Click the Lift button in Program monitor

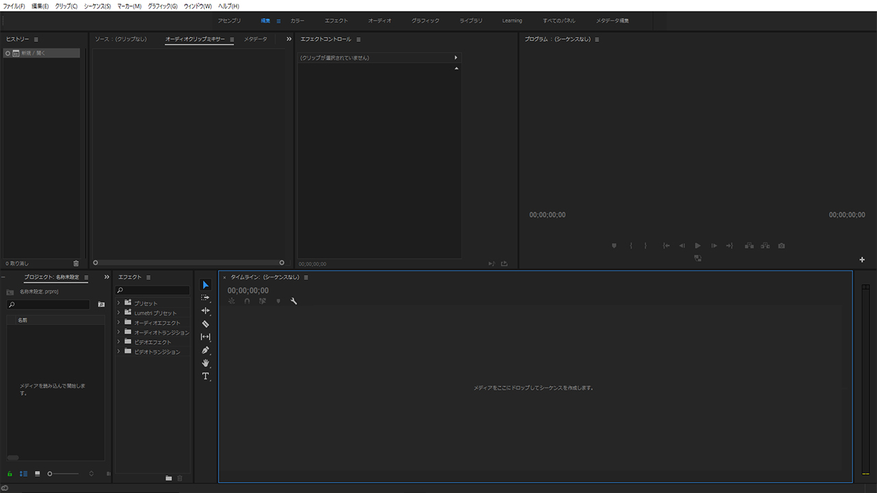click(749, 246)
